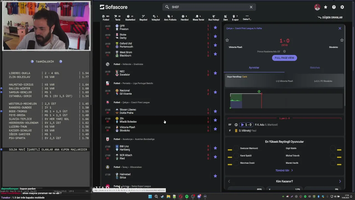Click the SHEF search input field
This screenshot has width=355, height=200.
click(209, 7)
